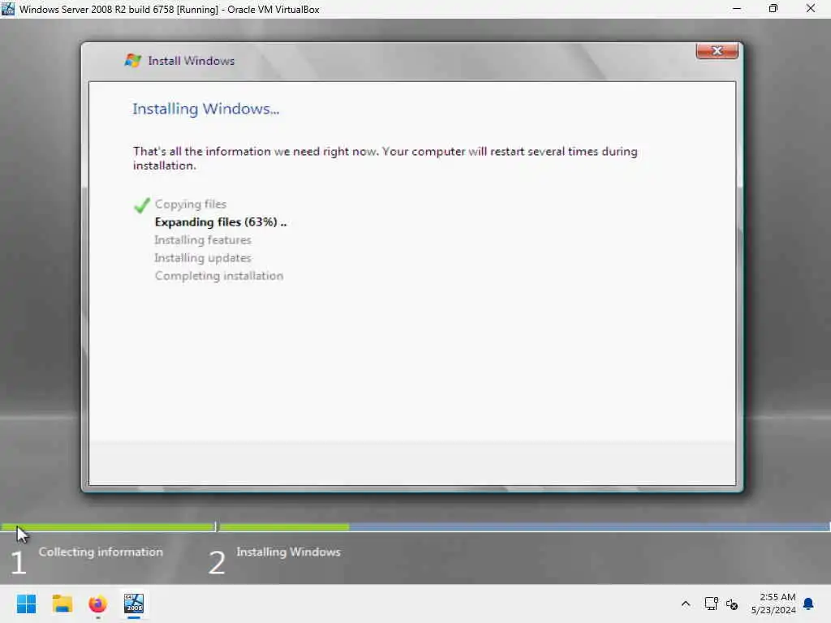Click the 'Install Windows' dialog title
831x623 pixels.
point(192,61)
